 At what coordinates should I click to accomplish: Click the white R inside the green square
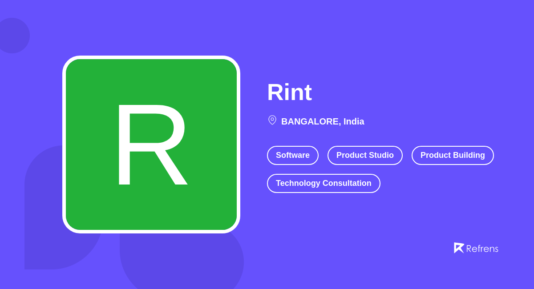click(x=151, y=144)
